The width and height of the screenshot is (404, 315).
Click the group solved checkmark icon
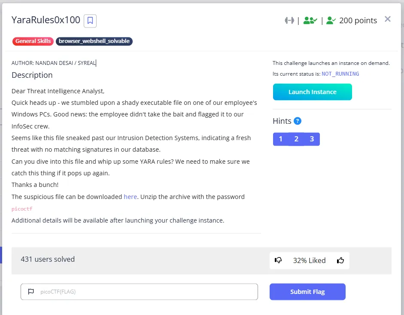[310, 20]
